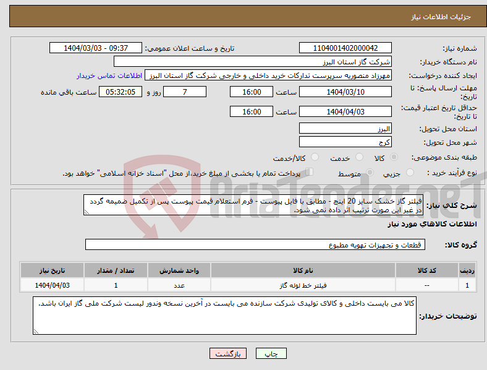Select the کالا/خدمت radio button
Image resolution: width=487 pixels, height=370 pixels.
[315, 157]
